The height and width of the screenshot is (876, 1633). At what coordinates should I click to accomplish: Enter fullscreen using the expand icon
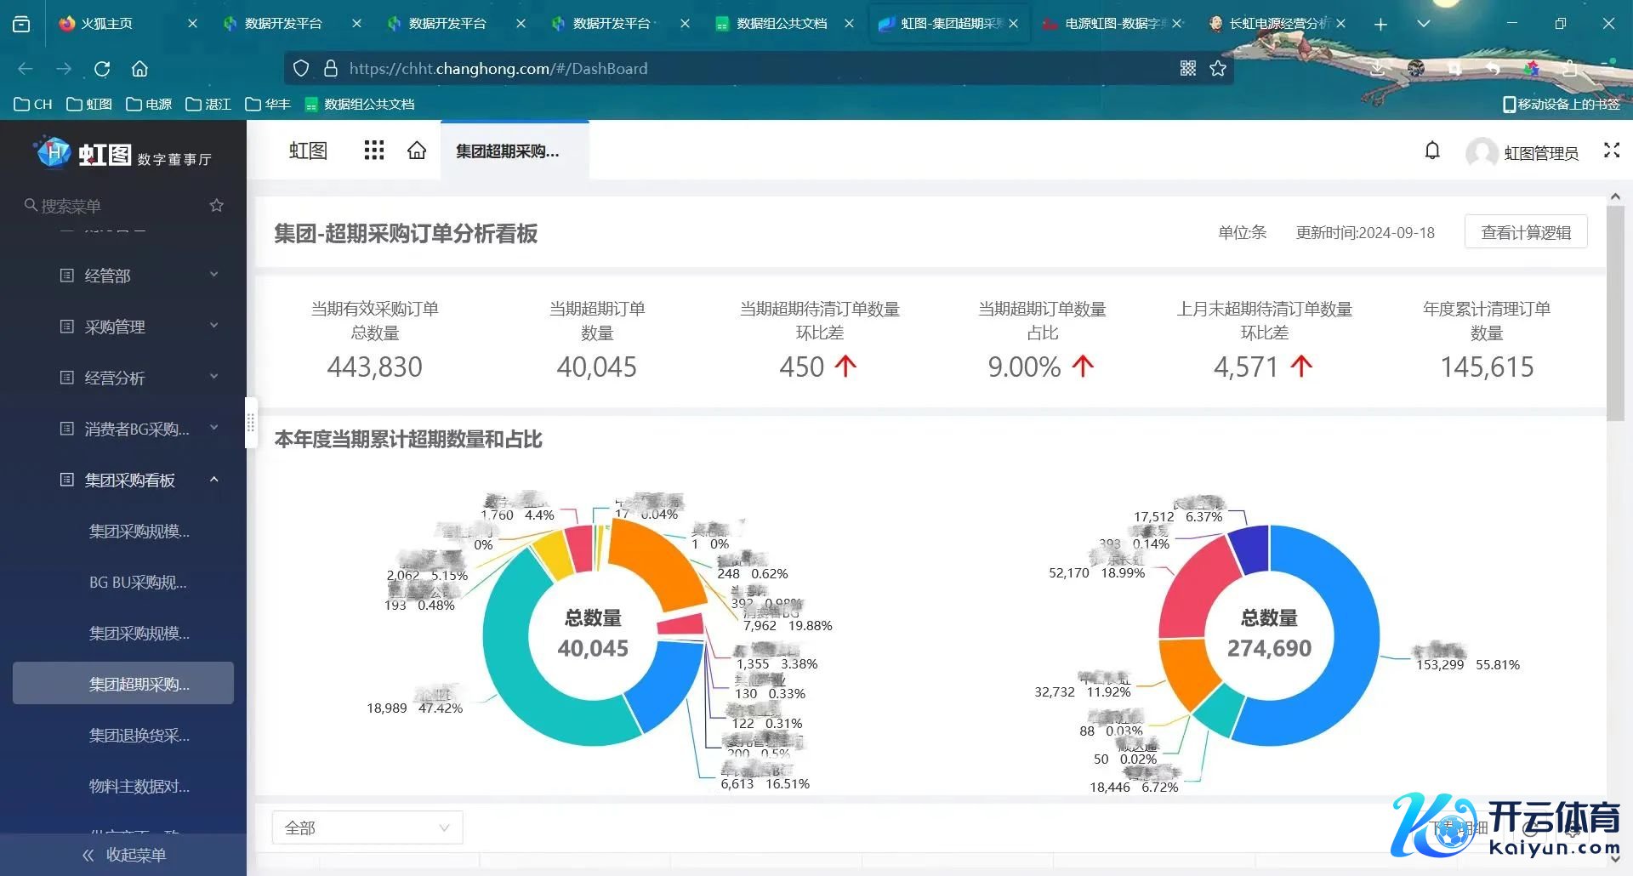point(1611,151)
